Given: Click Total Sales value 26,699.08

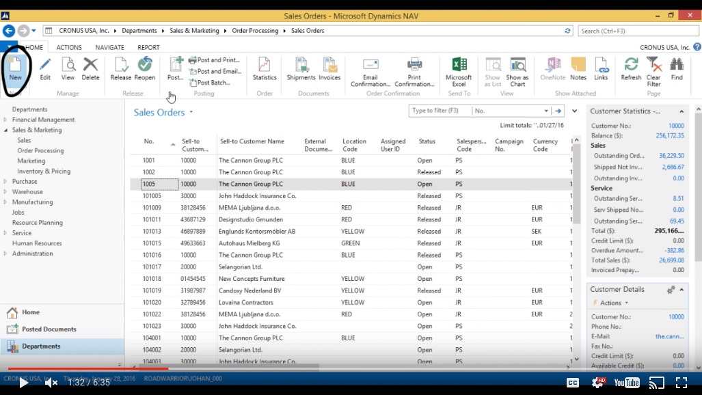Looking at the screenshot, I should pyautogui.click(x=671, y=260).
